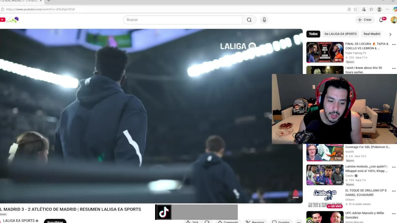Click video title 'RESUMEN LALIGA EA SPORTS'
397x223 pixels.
(110, 209)
